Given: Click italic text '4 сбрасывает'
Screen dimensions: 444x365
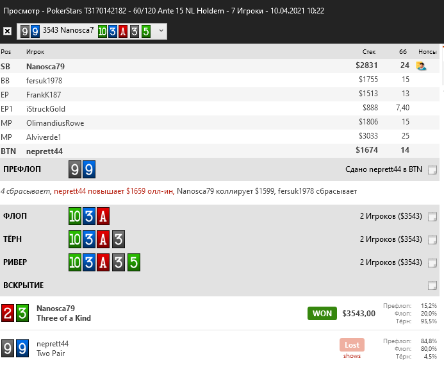Looking at the screenshot, I should pos(25,191).
